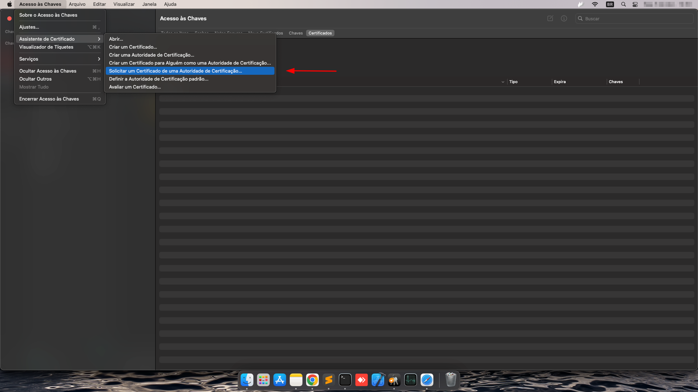698x392 pixels.
Task: Click Keychain Access icon in the Dock
Action: (x=394, y=380)
